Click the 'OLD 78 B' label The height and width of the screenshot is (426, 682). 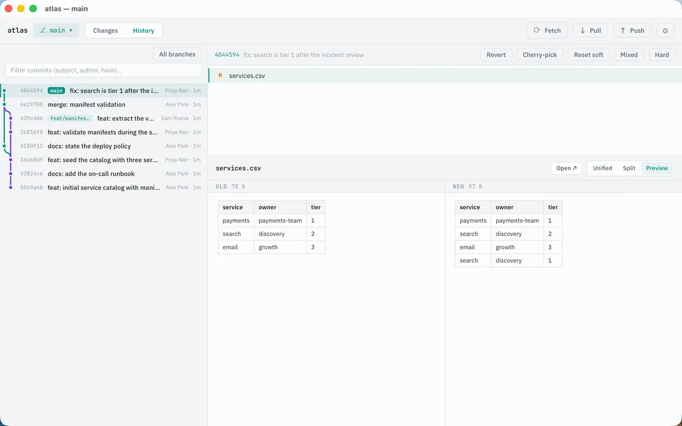click(x=231, y=186)
